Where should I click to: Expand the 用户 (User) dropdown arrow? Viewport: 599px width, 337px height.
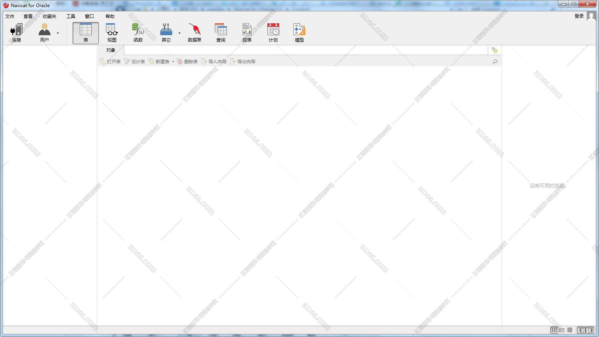click(x=58, y=33)
